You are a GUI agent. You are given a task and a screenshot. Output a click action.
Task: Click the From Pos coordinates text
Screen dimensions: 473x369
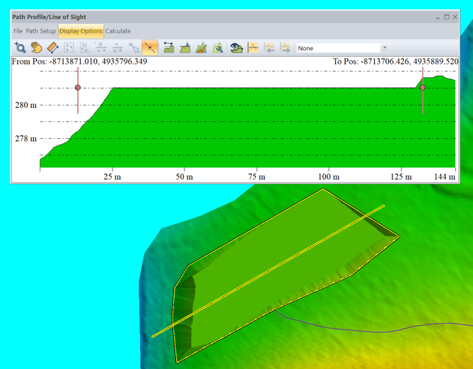[x=79, y=62]
